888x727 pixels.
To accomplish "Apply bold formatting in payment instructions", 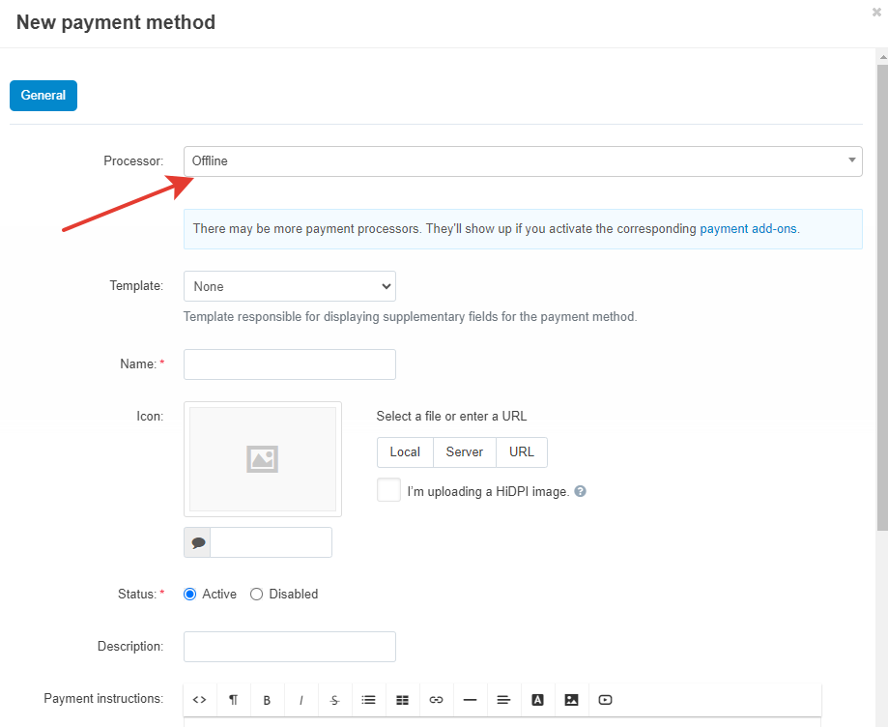I will coord(267,700).
